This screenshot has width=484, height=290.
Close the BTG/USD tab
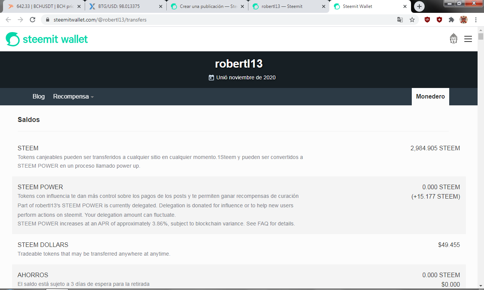pyautogui.click(x=161, y=6)
